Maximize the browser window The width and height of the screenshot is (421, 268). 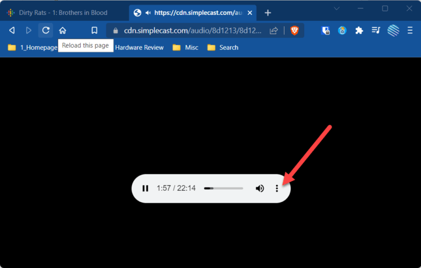385,9
